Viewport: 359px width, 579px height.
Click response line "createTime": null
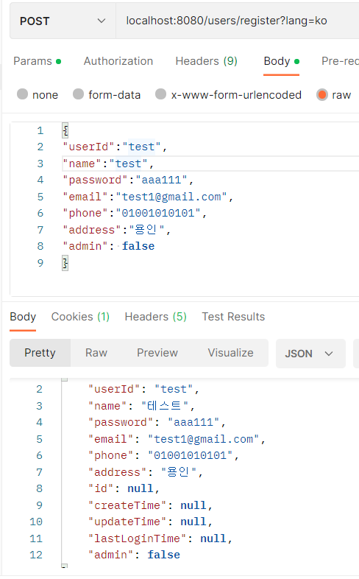tap(150, 505)
